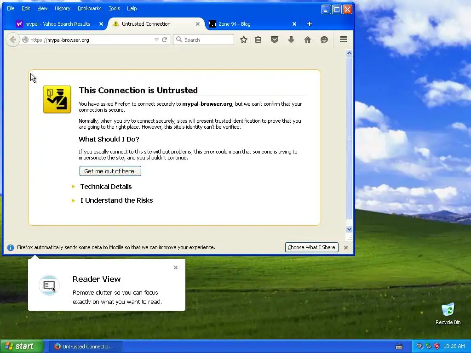Open a new tab with plus button
Viewport: 471px width, 353px height.
[x=310, y=24]
